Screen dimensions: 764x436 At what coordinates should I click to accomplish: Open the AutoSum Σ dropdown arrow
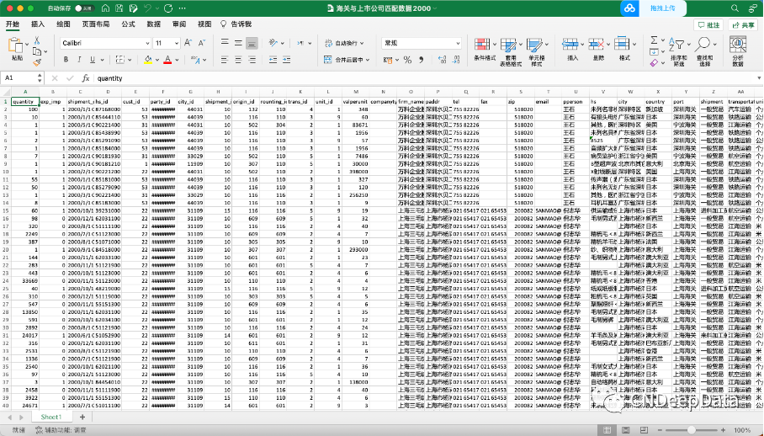pos(664,41)
